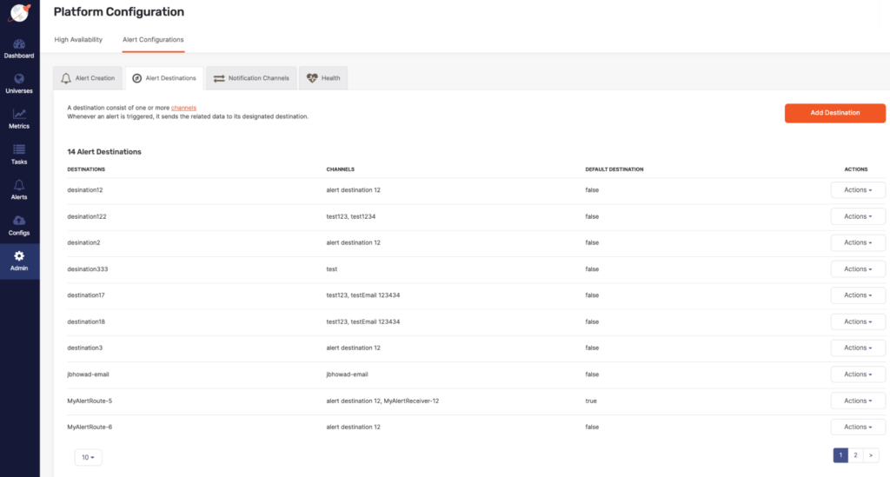Open Actions dropdown for MyAlertRoute-5
Screen dimensions: 890x477
[858, 401]
